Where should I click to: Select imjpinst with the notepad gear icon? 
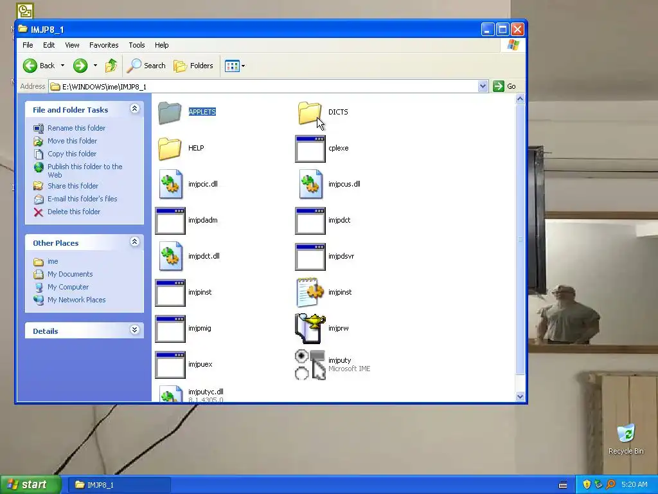pyautogui.click(x=324, y=293)
